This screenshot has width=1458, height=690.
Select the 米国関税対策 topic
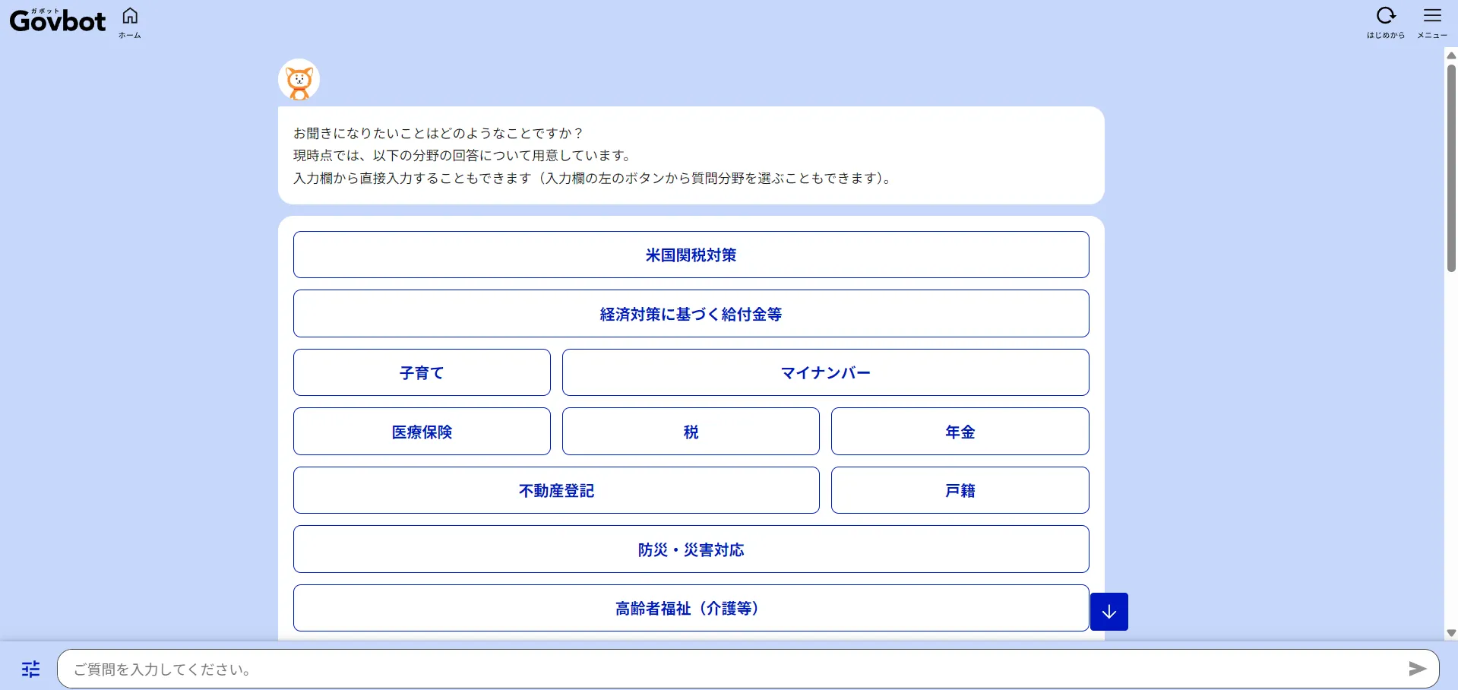pyautogui.click(x=691, y=255)
